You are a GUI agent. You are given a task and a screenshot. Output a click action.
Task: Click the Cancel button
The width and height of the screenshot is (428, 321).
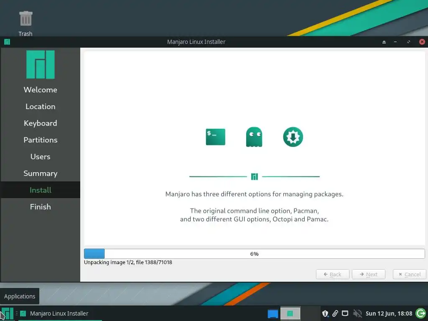click(410, 274)
